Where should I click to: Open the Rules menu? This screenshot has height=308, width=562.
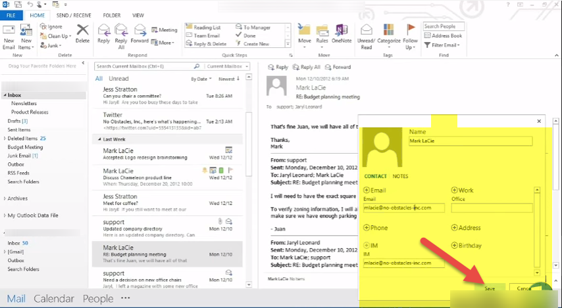322,37
